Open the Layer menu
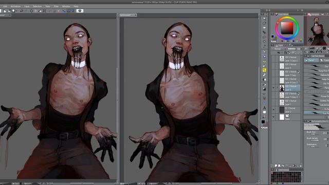Screen dimensions: 329x185 [x=27, y=7]
